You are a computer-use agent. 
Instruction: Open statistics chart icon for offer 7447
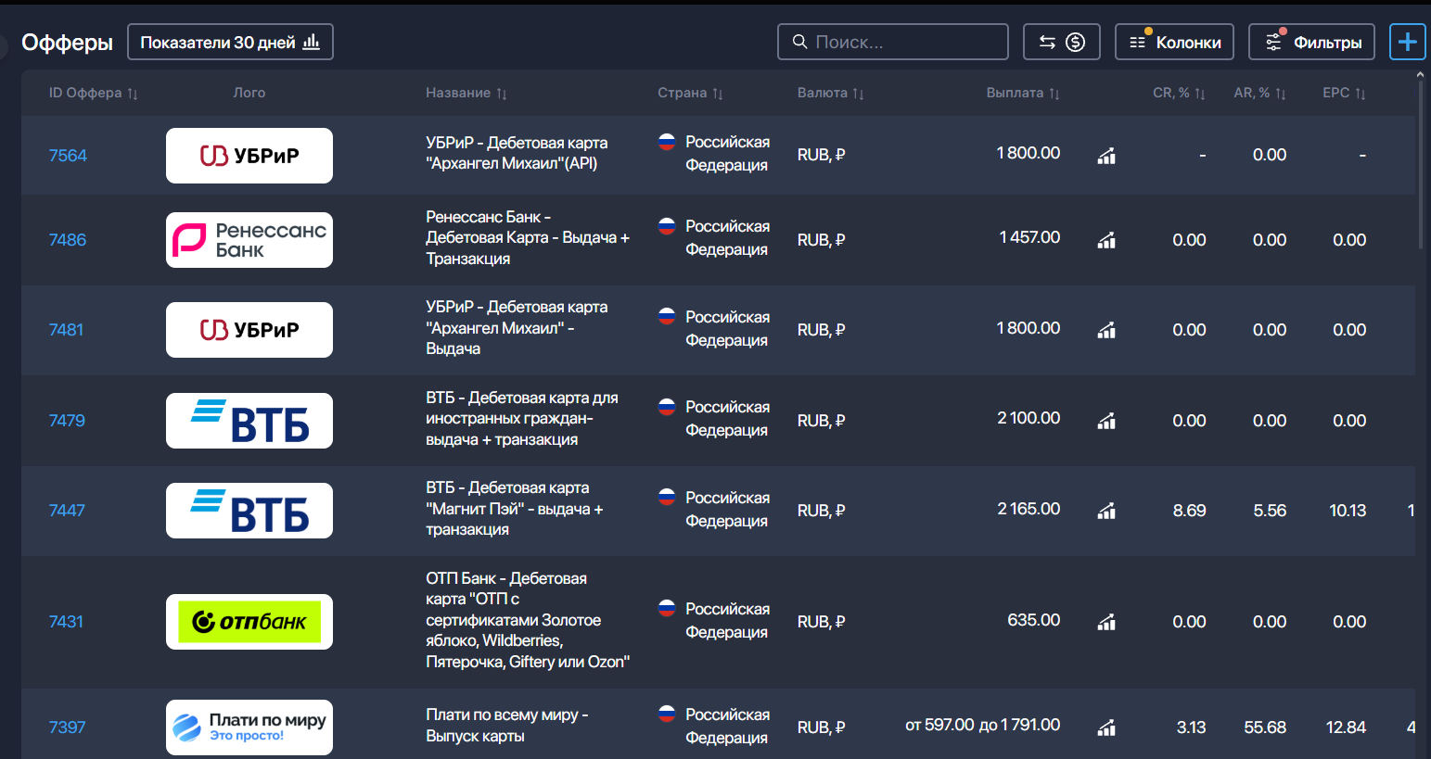1106,511
